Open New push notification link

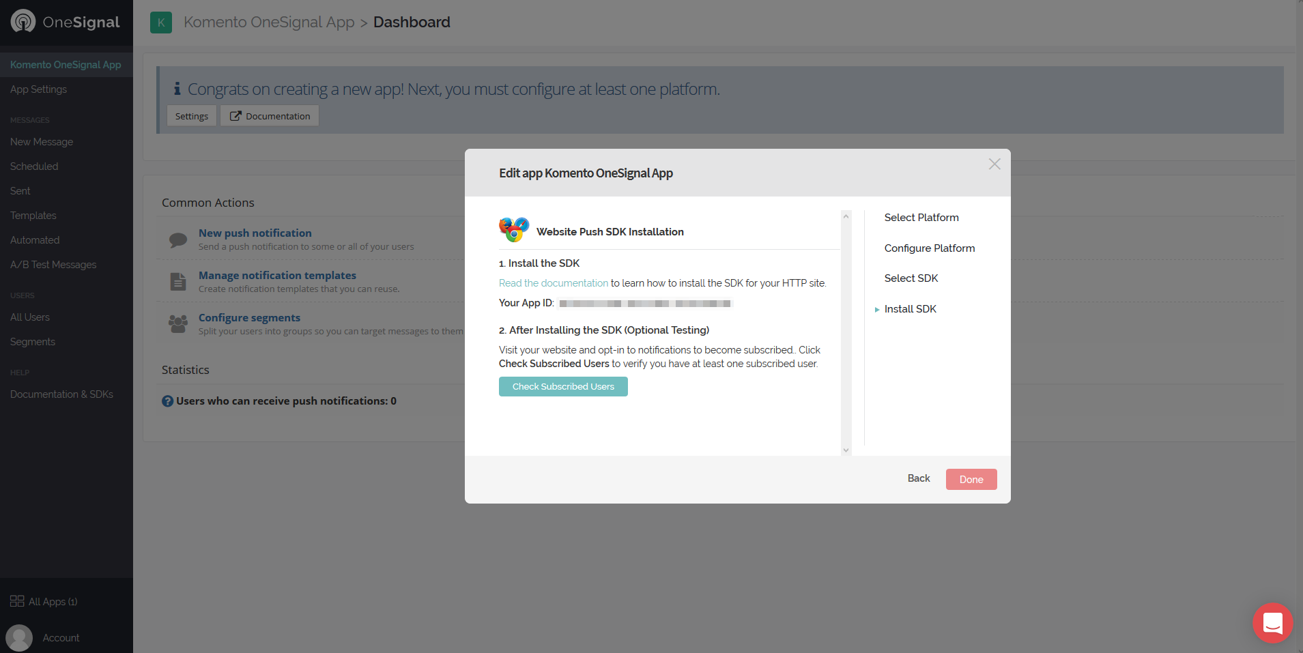pos(255,233)
